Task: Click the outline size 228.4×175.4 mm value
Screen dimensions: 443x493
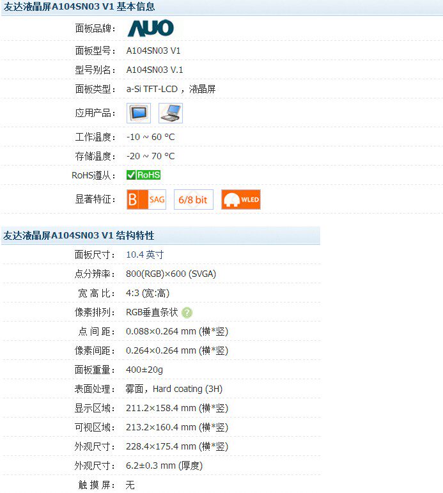Action: pos(177,446)
